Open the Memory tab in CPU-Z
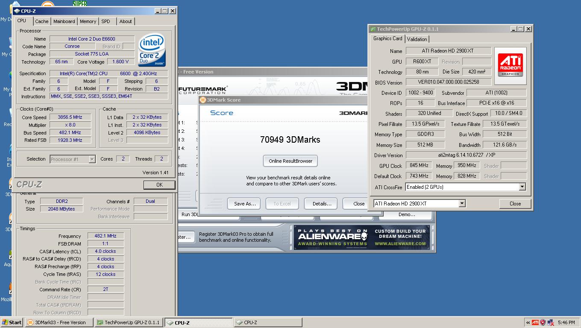Image resolution: width=581 pixels, height=328 pixels. 88,21
